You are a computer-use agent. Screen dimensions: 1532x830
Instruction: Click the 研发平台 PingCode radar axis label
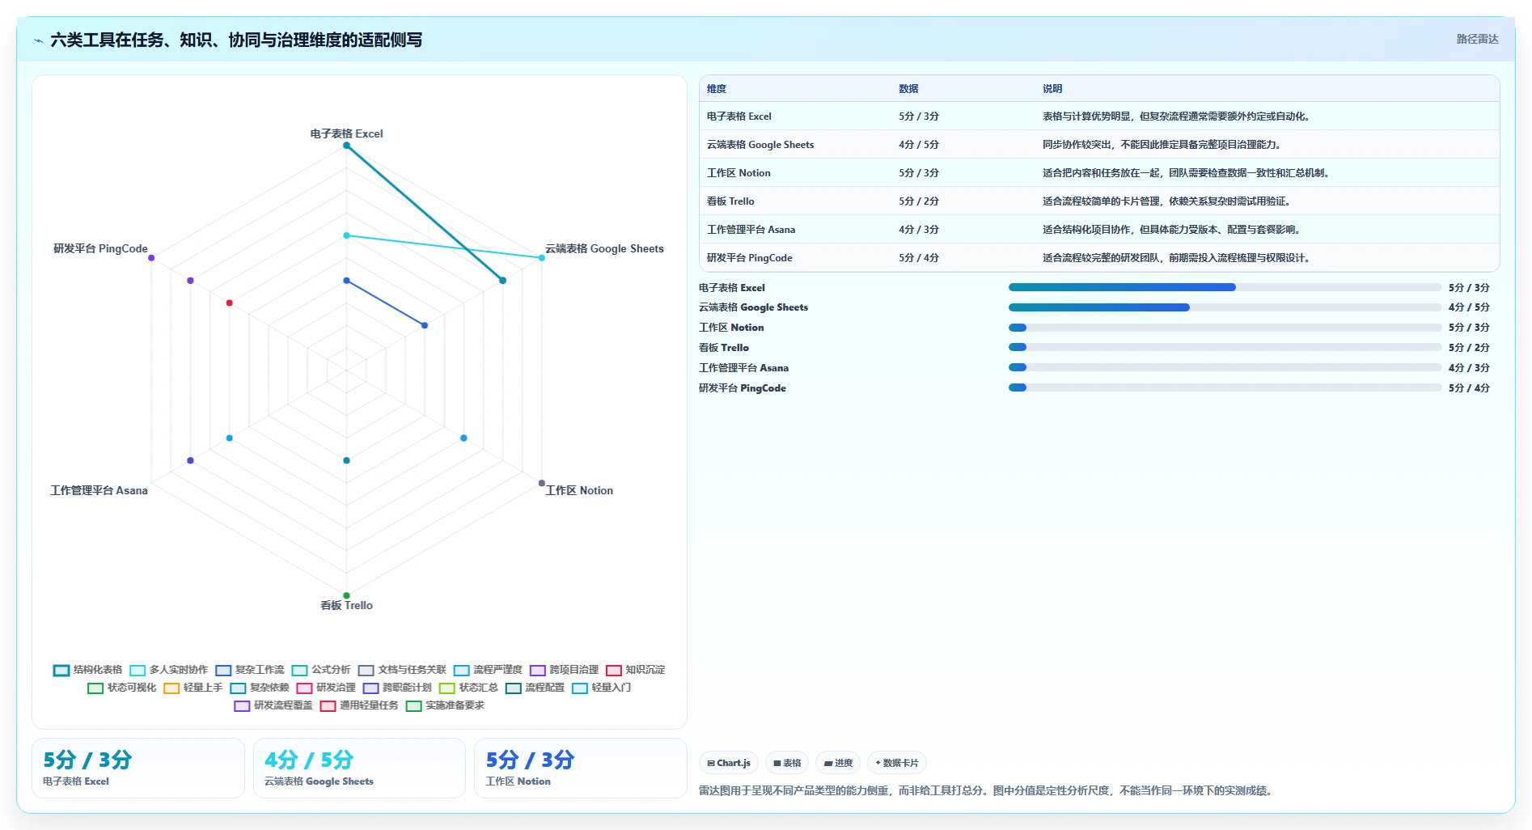[x=100, y=248]
